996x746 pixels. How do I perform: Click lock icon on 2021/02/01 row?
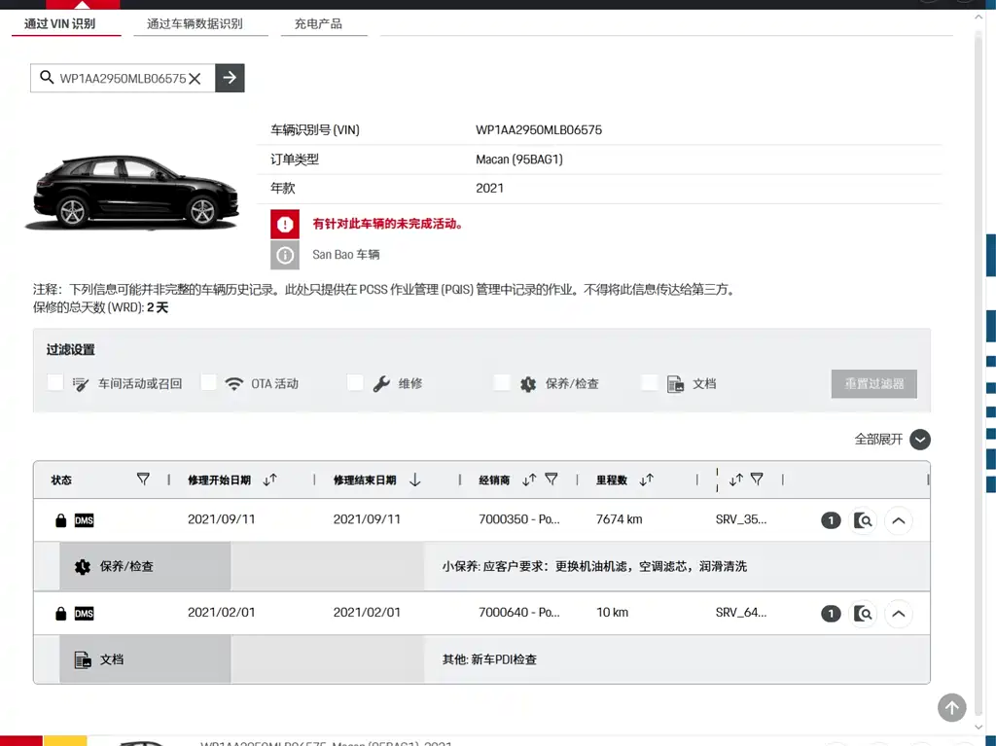click(60, 613)
